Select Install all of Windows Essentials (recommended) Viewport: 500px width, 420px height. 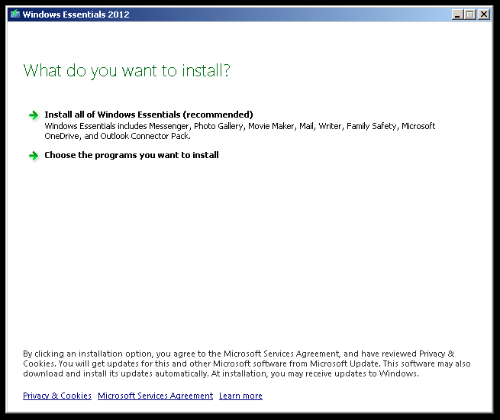pyautogui.click(x=149, y=115)
